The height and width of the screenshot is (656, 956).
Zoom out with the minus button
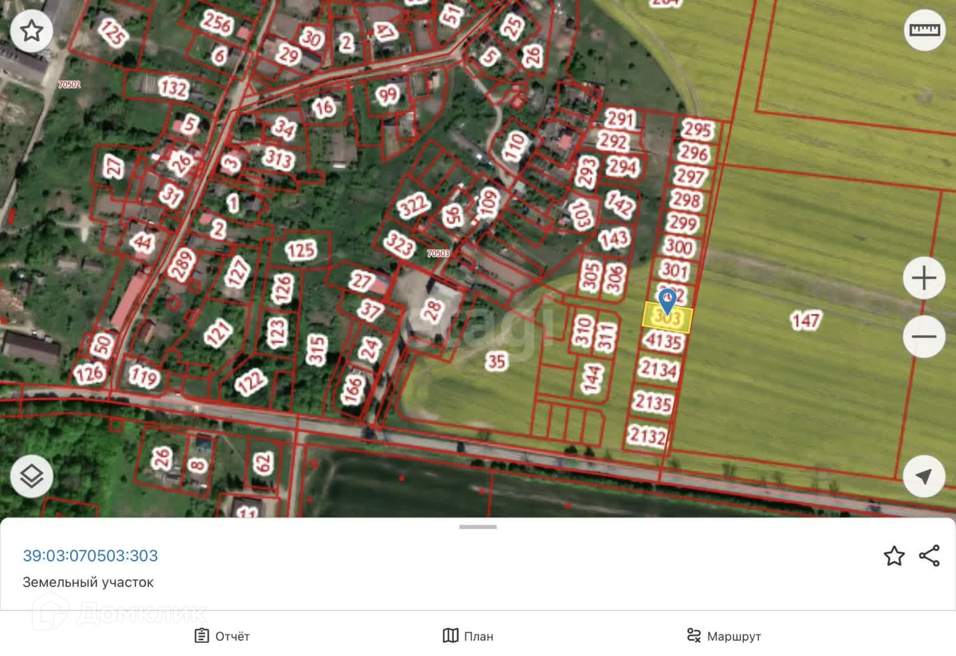click(x=924, y=337)
